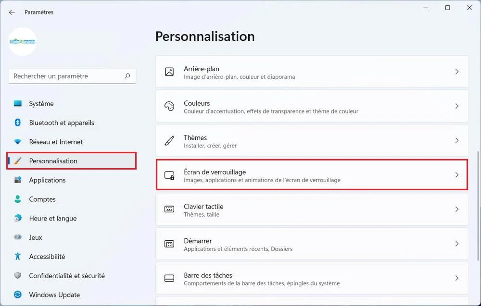The width and height of the screenshot is (481, 306).
Task: Focus the Rechercher un paramètre search field
Action: [72, 76]
